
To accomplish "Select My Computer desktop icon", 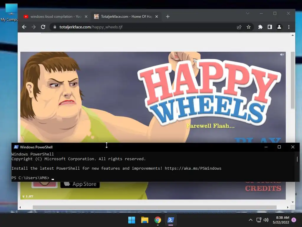I will [x=9, y=12].
